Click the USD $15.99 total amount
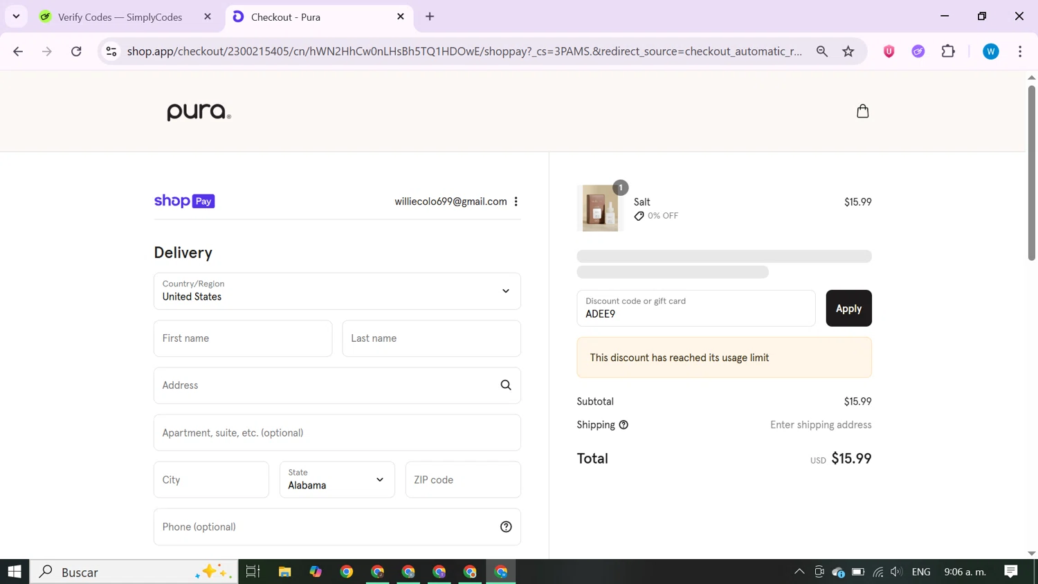This screenshot has height=584, width=1038. click(x=841, y=459)
